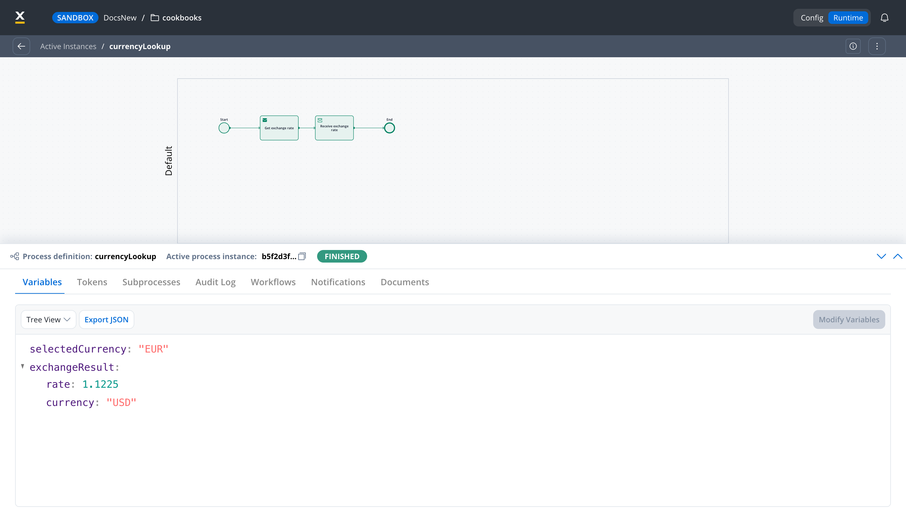Viewport: 906px width, 522px height.
Task: Collapse the exchangeResult tree node
Action: click(x=23, y=366)
